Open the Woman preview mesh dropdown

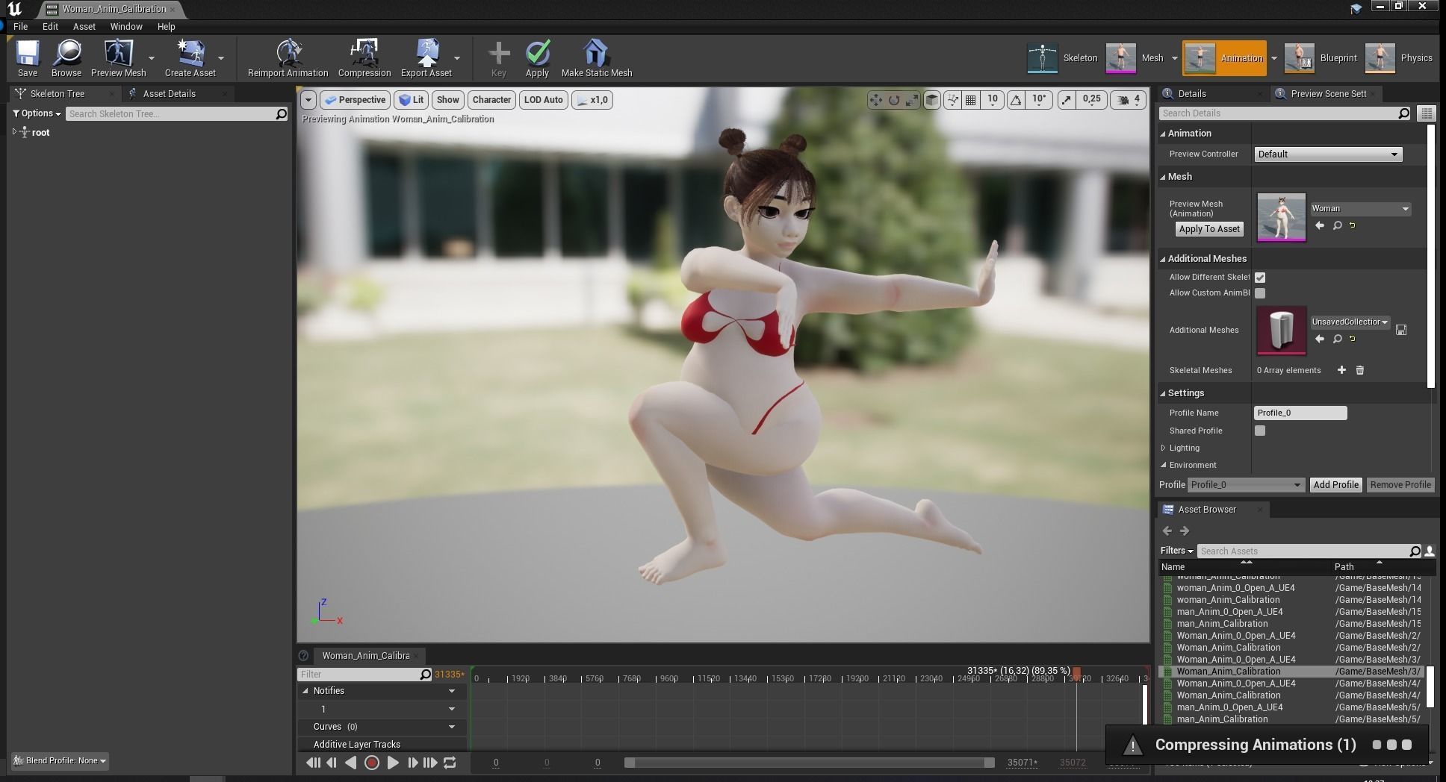1360,209
